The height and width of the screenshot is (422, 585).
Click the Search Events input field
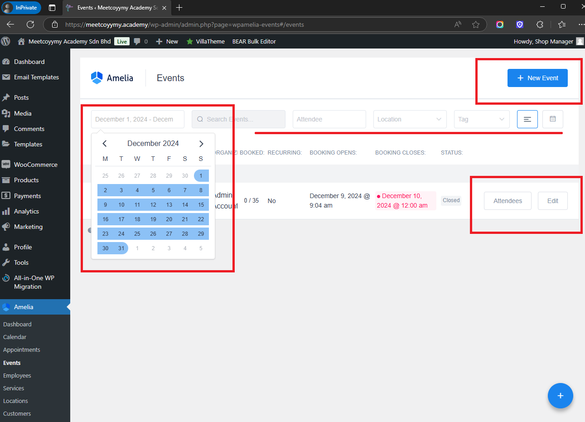[239, 119]
